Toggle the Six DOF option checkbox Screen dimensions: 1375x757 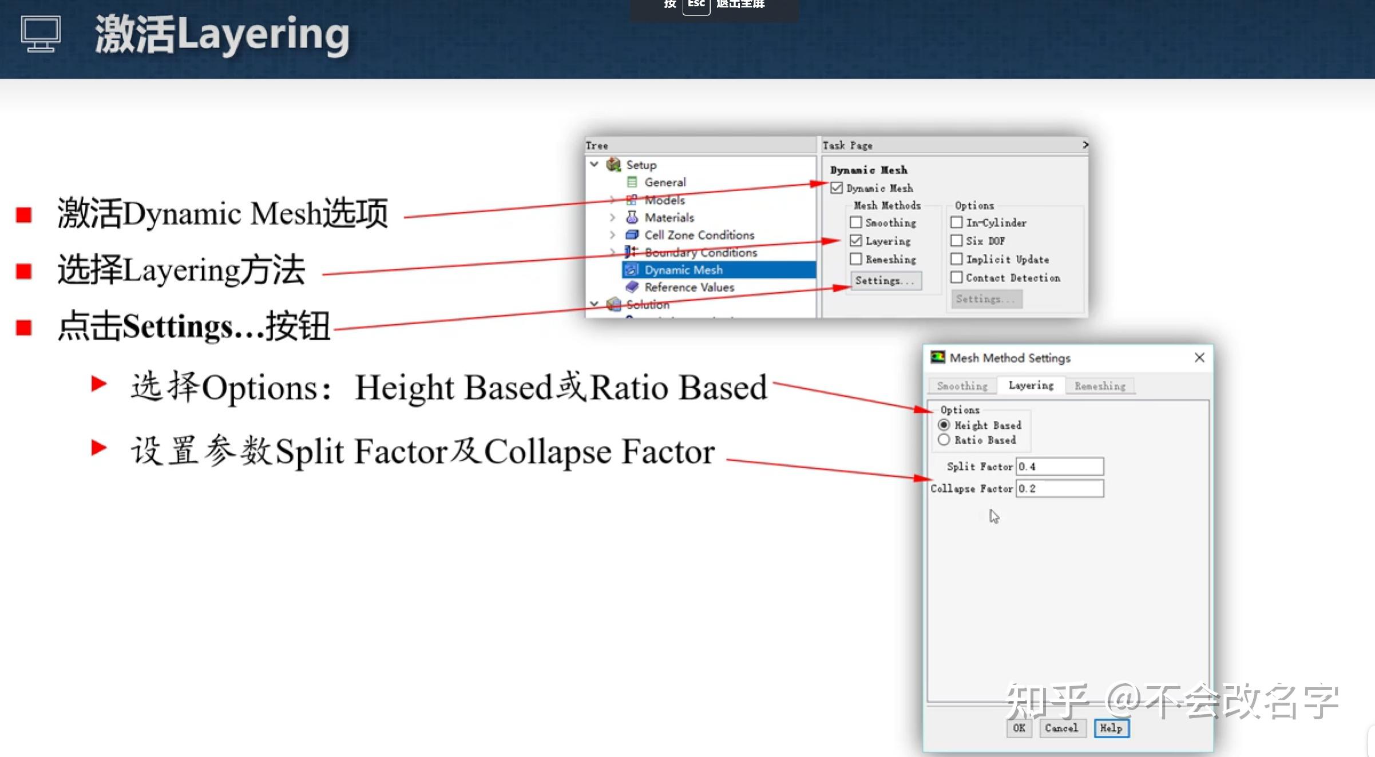tap(957, 241)
